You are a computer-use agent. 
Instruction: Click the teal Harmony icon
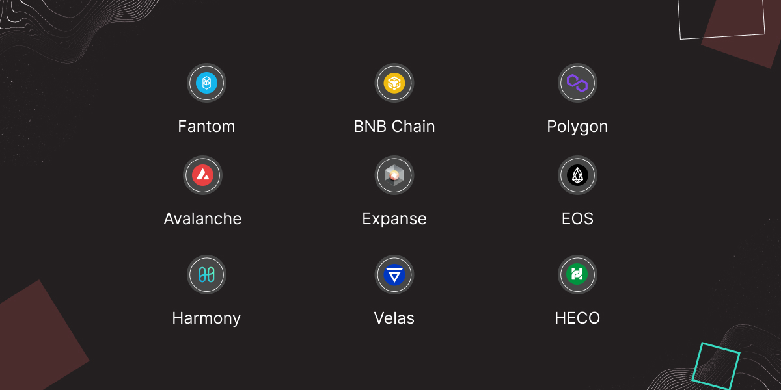click(206, 274)
